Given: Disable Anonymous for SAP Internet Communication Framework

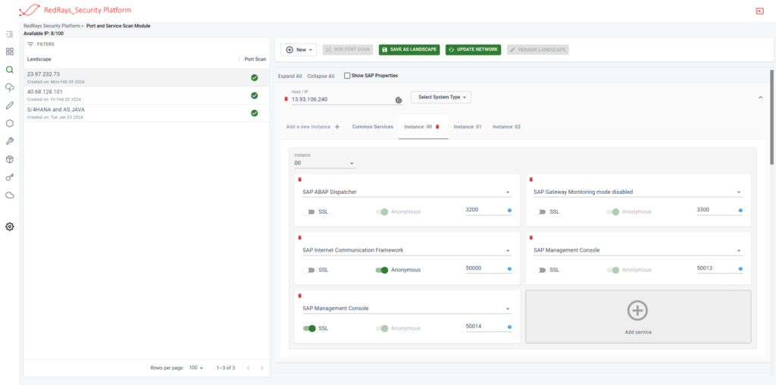Looking at the screenshot, I should pos(382,271).
